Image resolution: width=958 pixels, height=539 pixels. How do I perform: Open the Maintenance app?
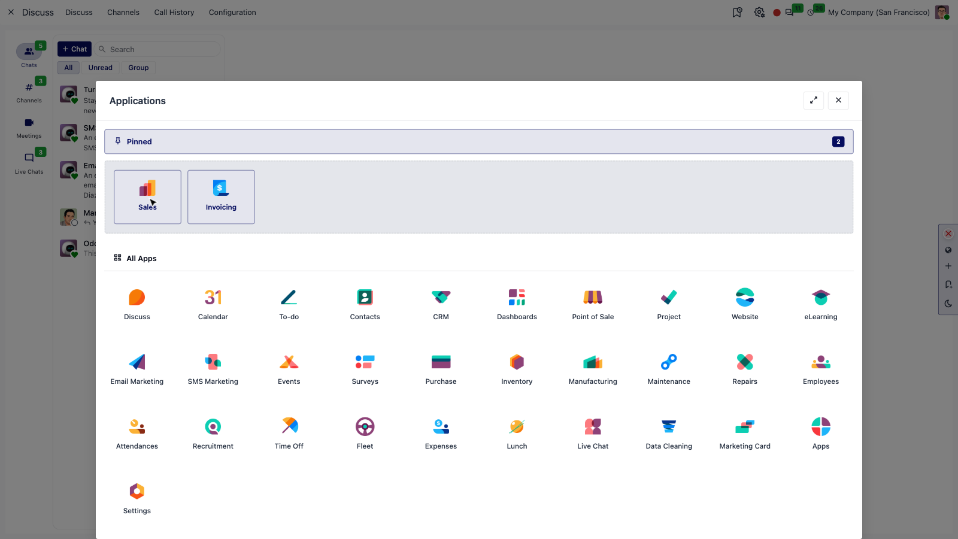669,369
